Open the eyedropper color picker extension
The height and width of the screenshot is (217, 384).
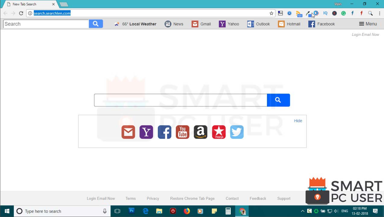308,13
